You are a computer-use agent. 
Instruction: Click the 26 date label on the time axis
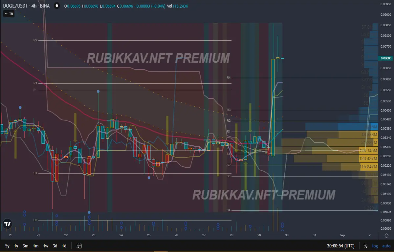pyautogui.click(x=176, y=235)
